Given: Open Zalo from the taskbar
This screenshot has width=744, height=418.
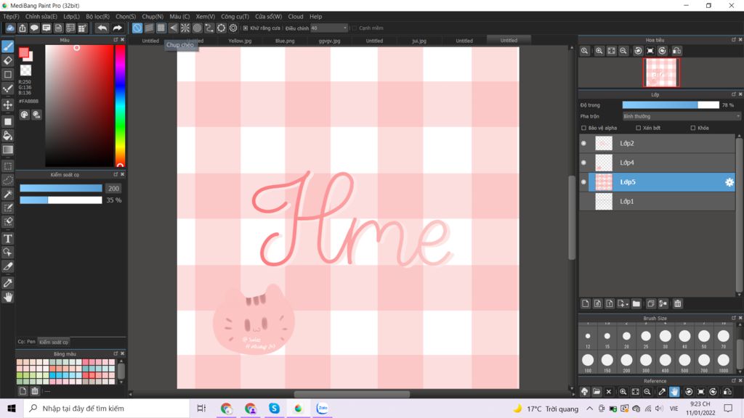Looking at the screenshot, I should click(x=322, y=408).
